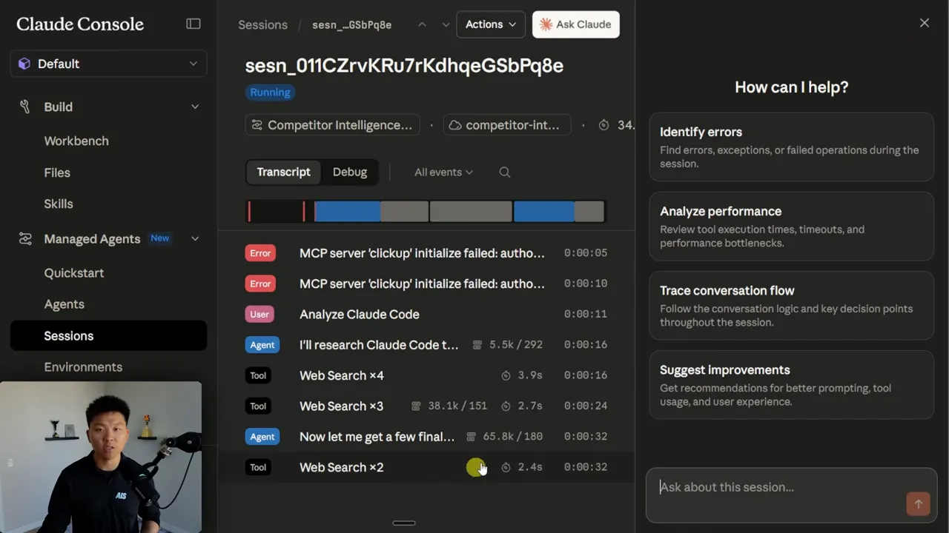
Task: Open the first clickup error at 0:00:05
Action: pos(426,252)
